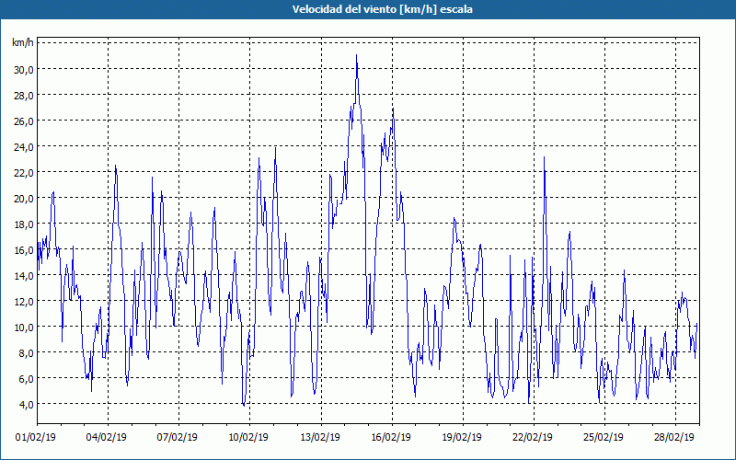This screenshot has width=736, height=460.
Task: Select the 16,0 y-axis label
Action: click(23, 250)
